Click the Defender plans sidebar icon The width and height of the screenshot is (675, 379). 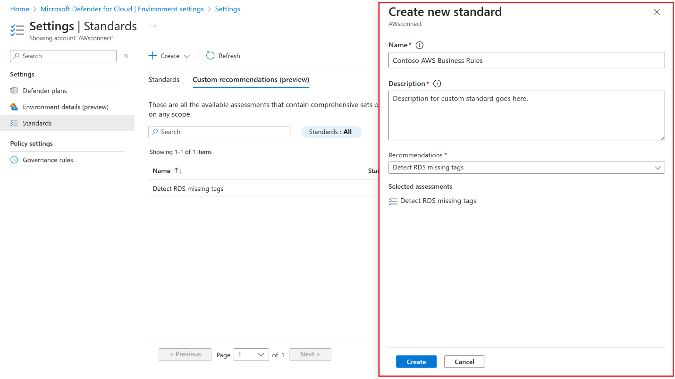(x=14, y=91)
